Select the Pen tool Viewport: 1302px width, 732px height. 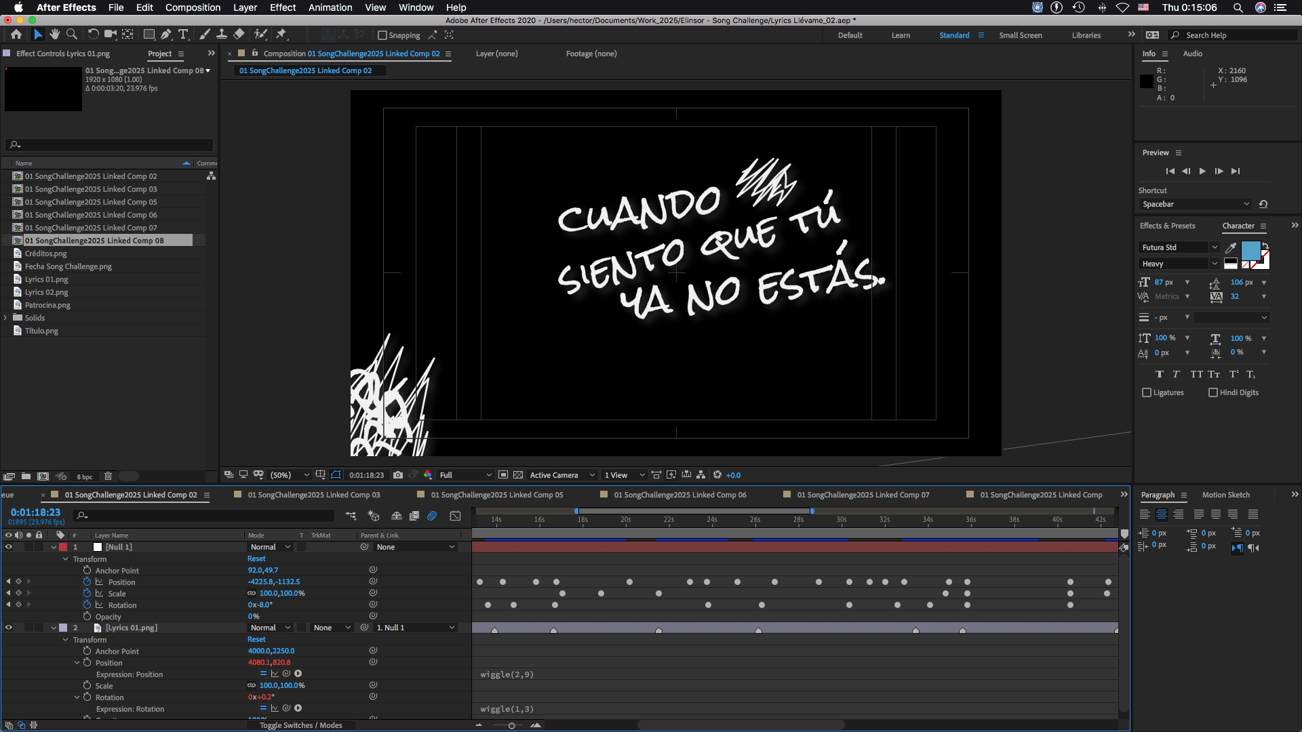166,35
